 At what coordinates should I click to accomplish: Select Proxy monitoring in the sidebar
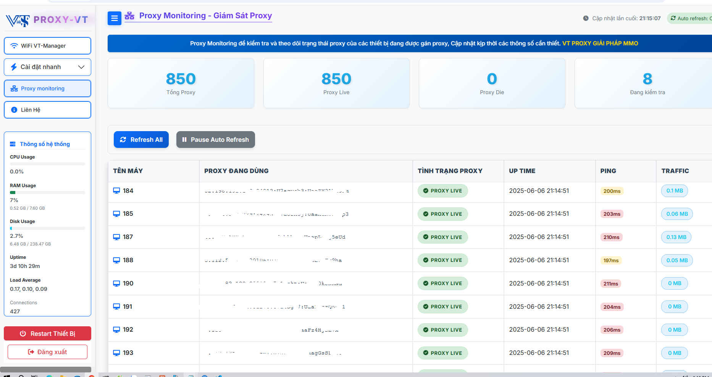pos(47,88)
